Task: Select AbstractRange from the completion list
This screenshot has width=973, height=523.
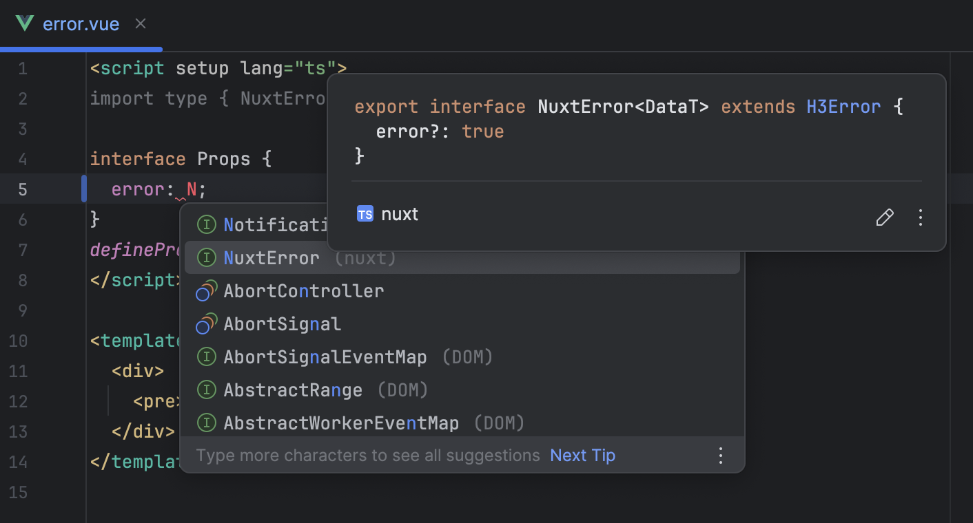Action: tap(293, 389)
